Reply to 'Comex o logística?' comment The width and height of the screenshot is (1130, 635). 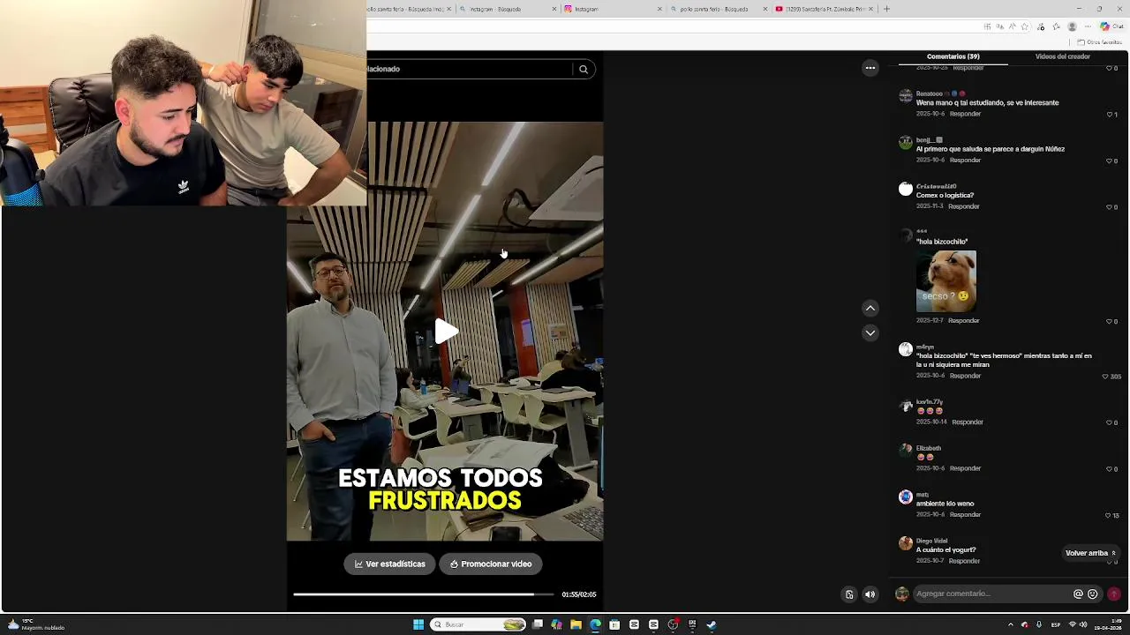click(964, 206)
